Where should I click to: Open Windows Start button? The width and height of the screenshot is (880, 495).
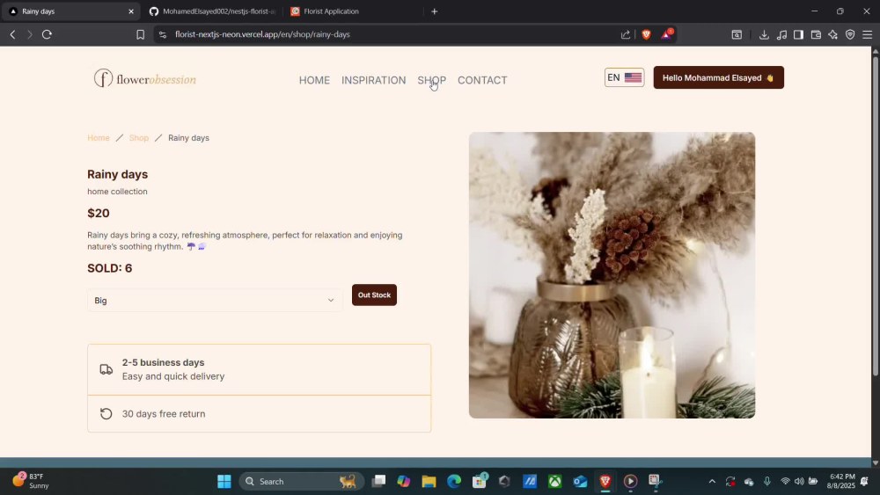tap(224, 481)
